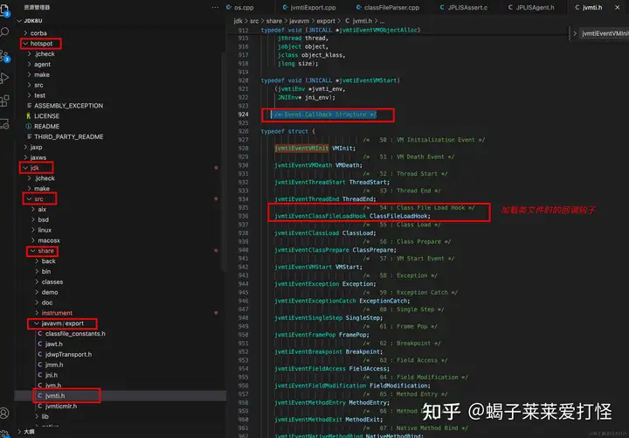Open Source Control view with badge
Image resolution: width=629 pixels, height=438 pixels.
[x=4, y=55]
